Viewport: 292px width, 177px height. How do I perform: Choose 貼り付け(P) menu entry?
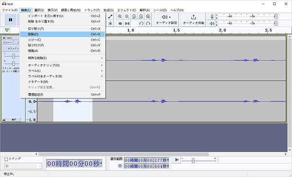point(63,45)
